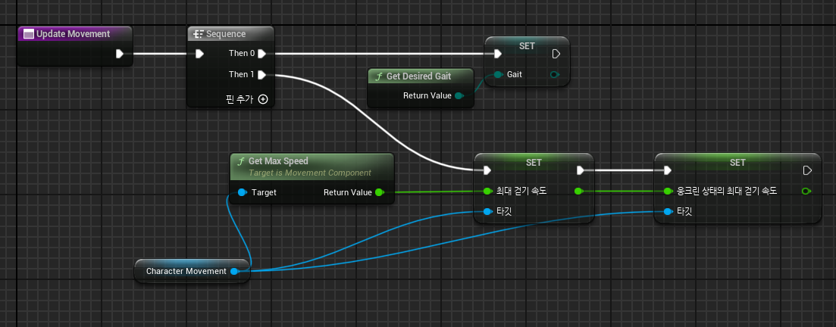
Task: Select the Sequence node header
Action: (231, 34)
